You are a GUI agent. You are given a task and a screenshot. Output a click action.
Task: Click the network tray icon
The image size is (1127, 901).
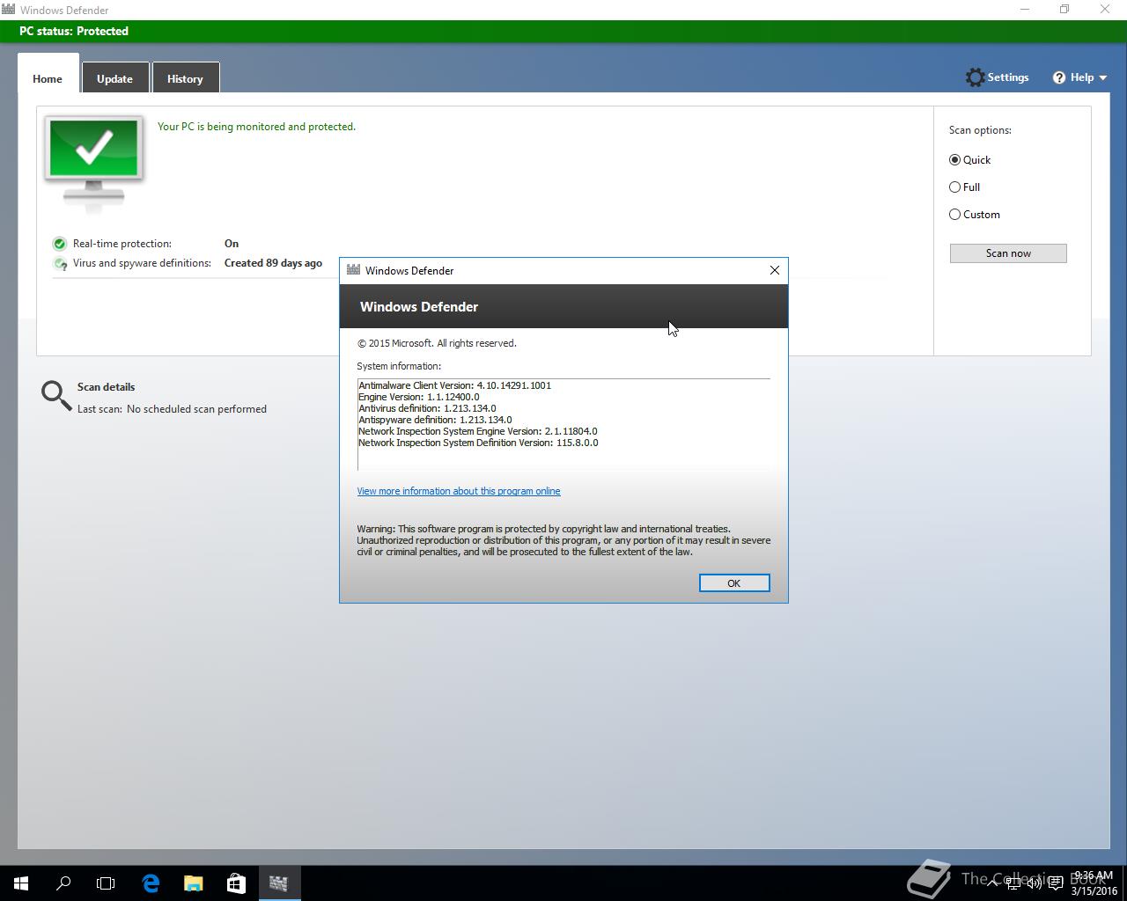tap(1013, 883)
